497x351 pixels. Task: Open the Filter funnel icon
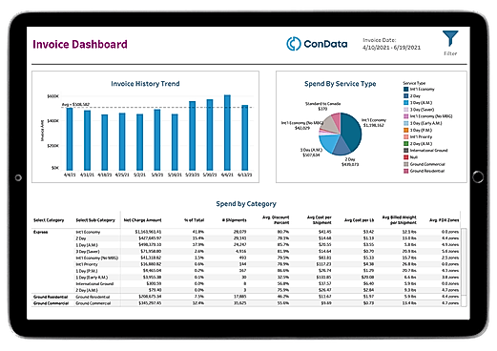point(450,38)
